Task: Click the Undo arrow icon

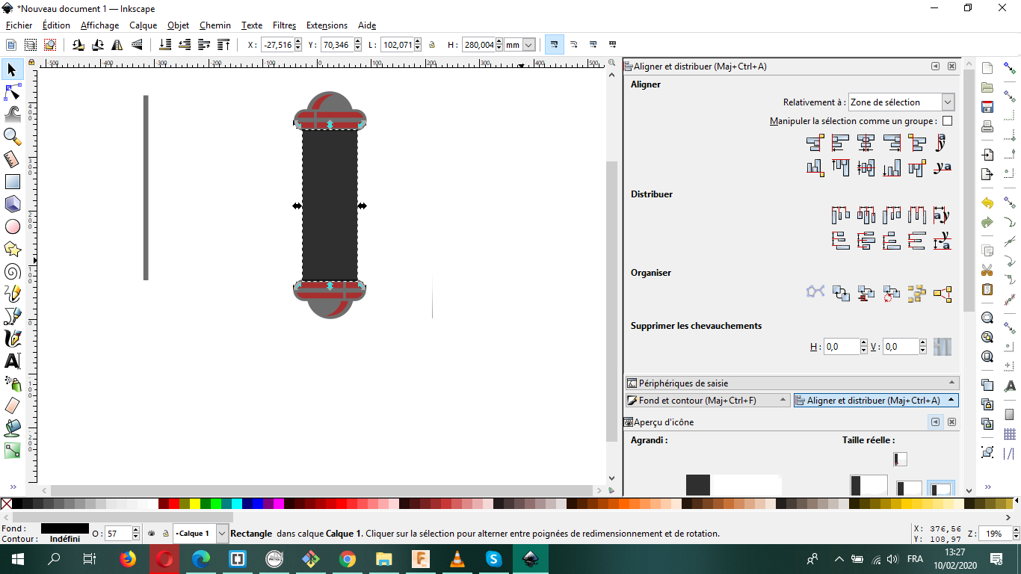Action: coord(987,203)
